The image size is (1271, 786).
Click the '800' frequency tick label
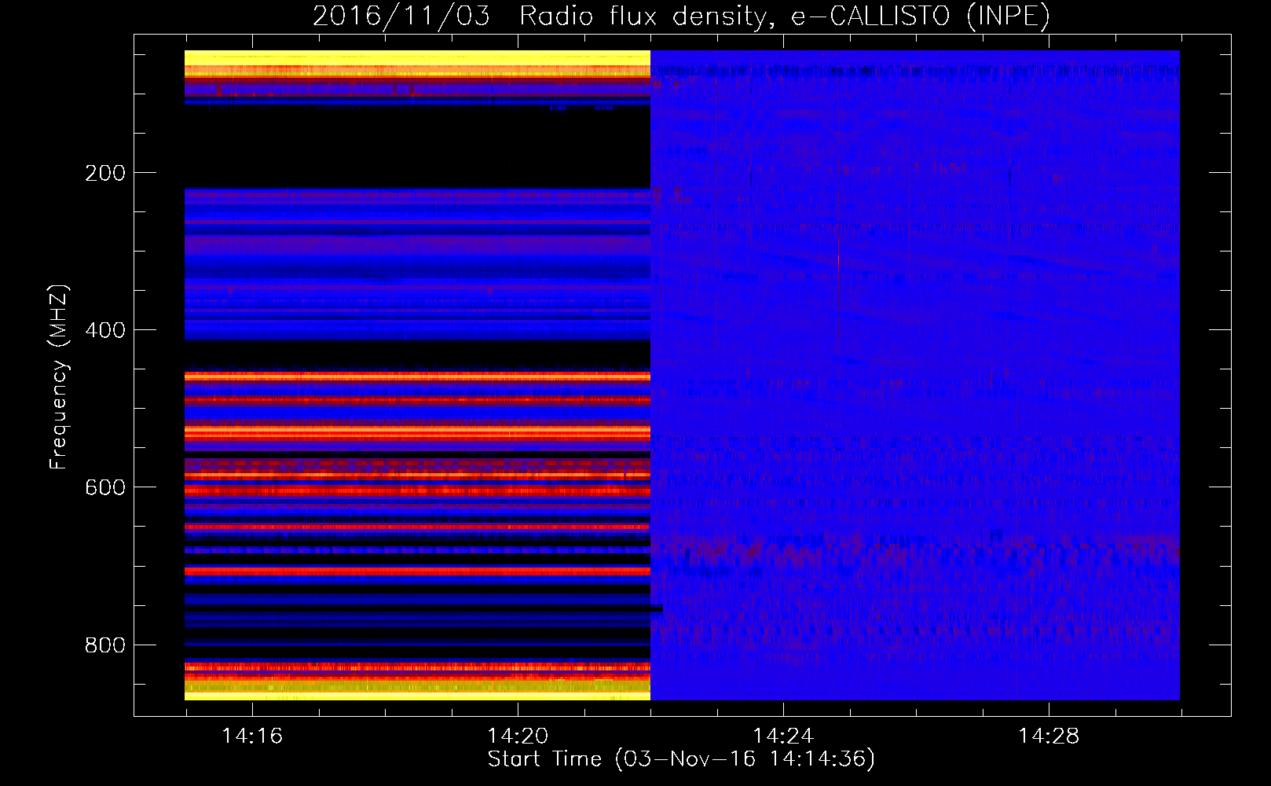tap(105, 645)
